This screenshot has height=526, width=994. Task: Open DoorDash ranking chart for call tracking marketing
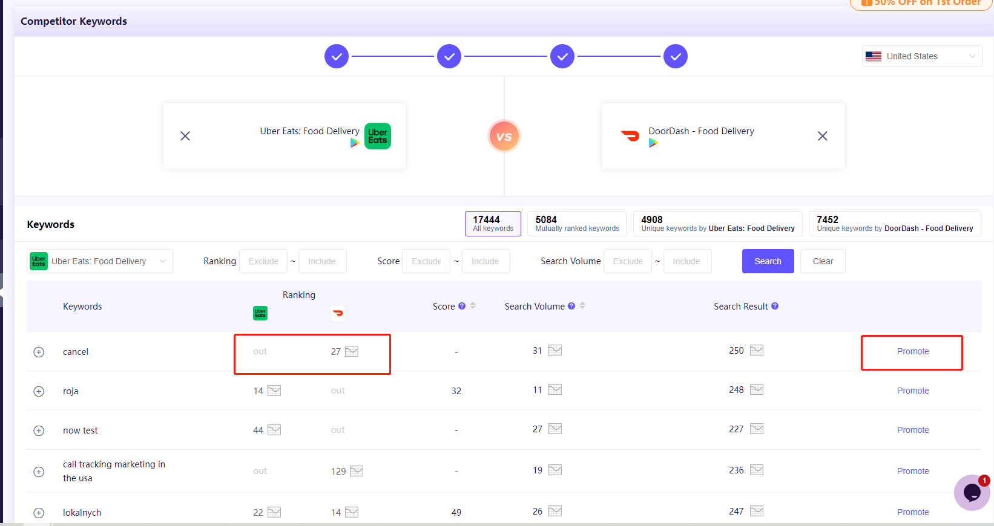click(357, 471)
